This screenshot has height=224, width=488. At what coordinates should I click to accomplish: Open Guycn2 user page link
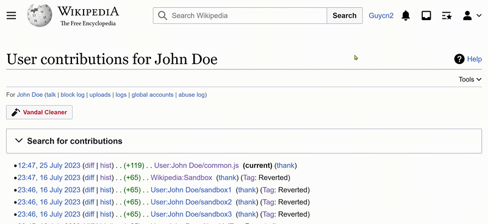coord(381,16)
